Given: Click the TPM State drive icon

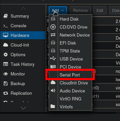Looking at the screenshot, I should [53, 51].
